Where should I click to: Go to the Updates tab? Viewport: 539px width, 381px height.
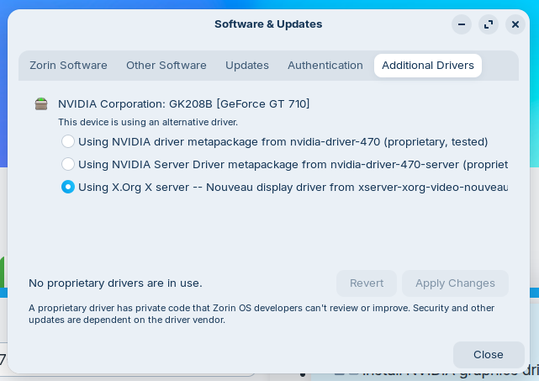tap(247, 66)
